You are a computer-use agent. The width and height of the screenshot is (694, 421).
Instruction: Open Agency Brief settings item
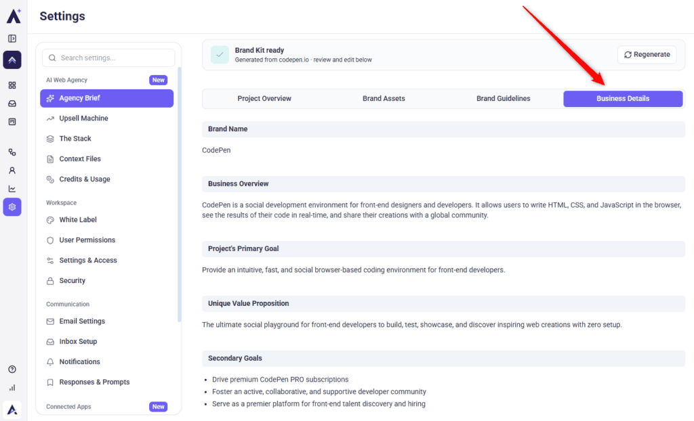[106, 98]
